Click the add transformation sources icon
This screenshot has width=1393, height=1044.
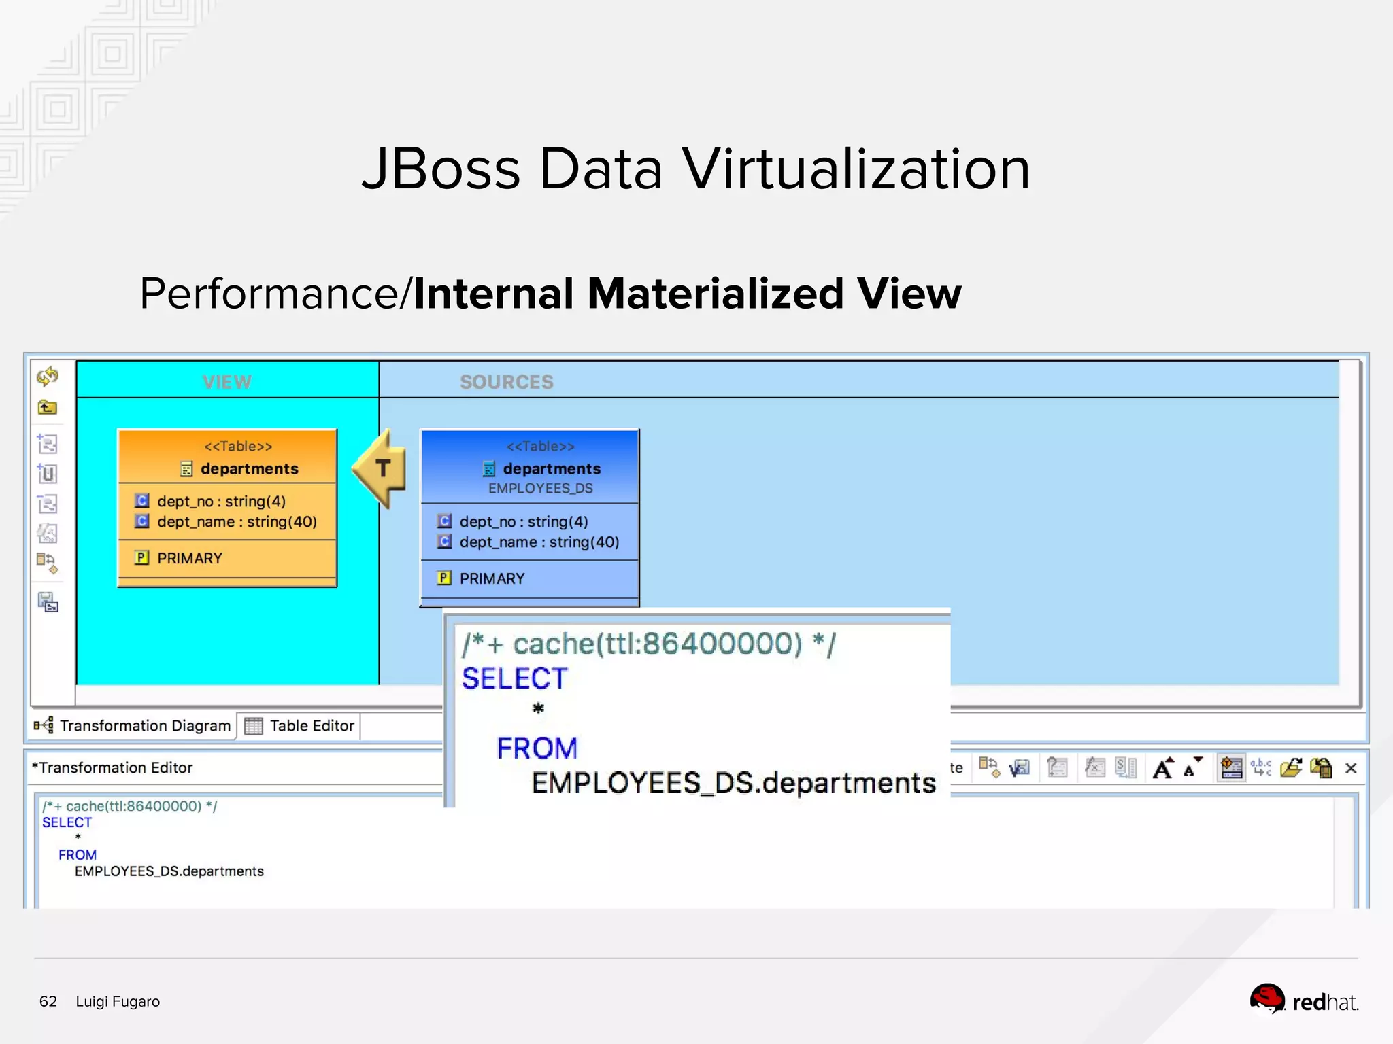48,444
